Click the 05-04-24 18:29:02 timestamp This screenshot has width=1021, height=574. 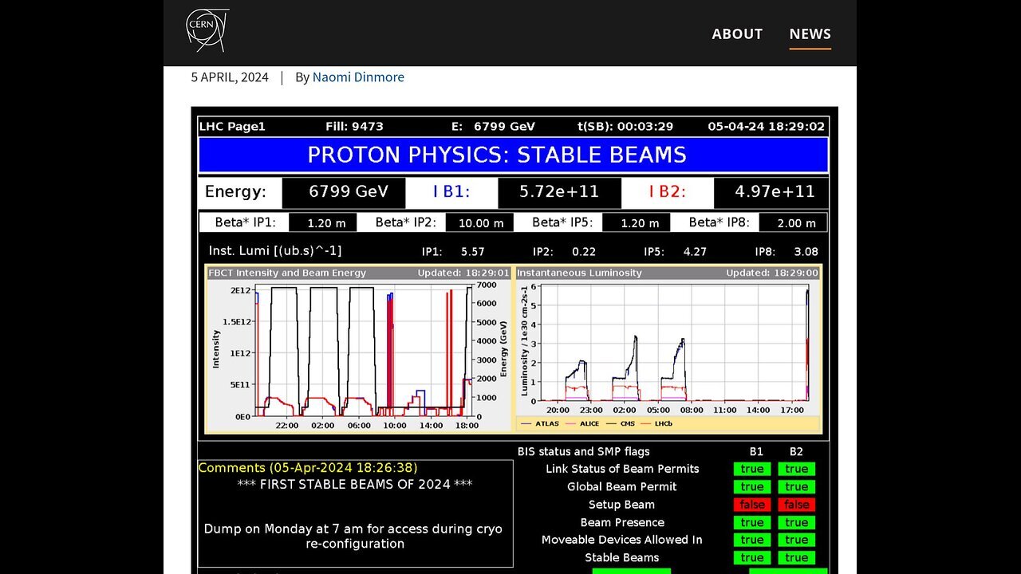767,126
